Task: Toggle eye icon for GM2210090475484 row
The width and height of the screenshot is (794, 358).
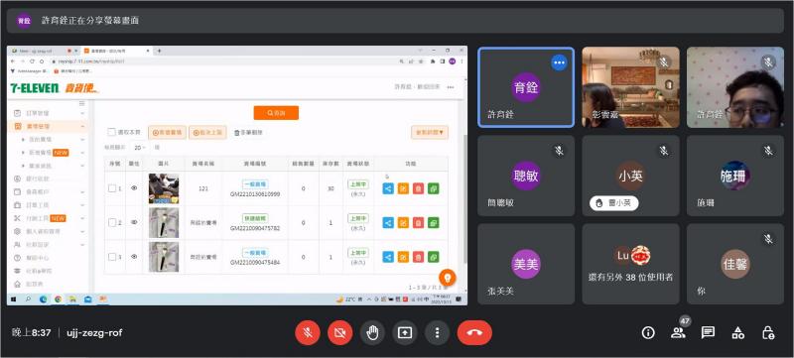Action: [134, 257]
